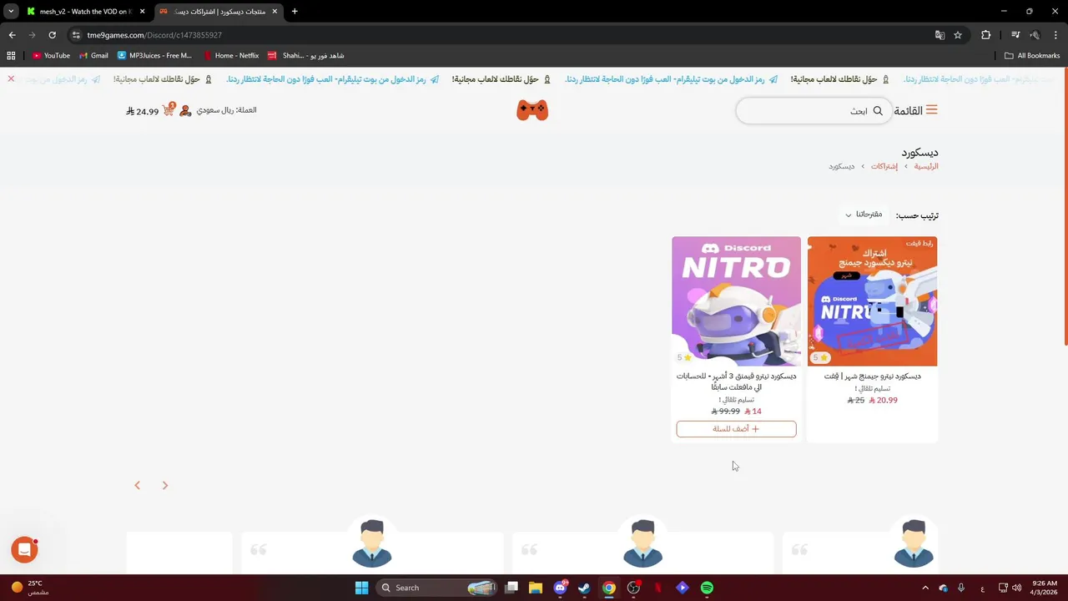Image resolution: width=1068 pixels, height=601 pixels.
Task: Open Discord from the taskbar
Action: (x=560, y=588)
